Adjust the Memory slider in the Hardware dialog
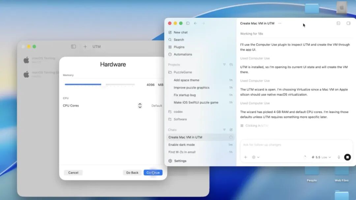This screenshot has width=356, height=200. click(100, 85)
